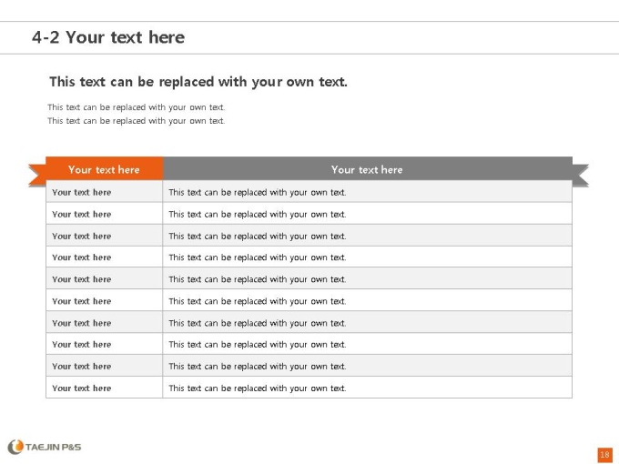This screenshot has height=464, width=619.
Task: Select the bold heading about replaceable text
Action: pyautogui.click(x=198, y=82)
